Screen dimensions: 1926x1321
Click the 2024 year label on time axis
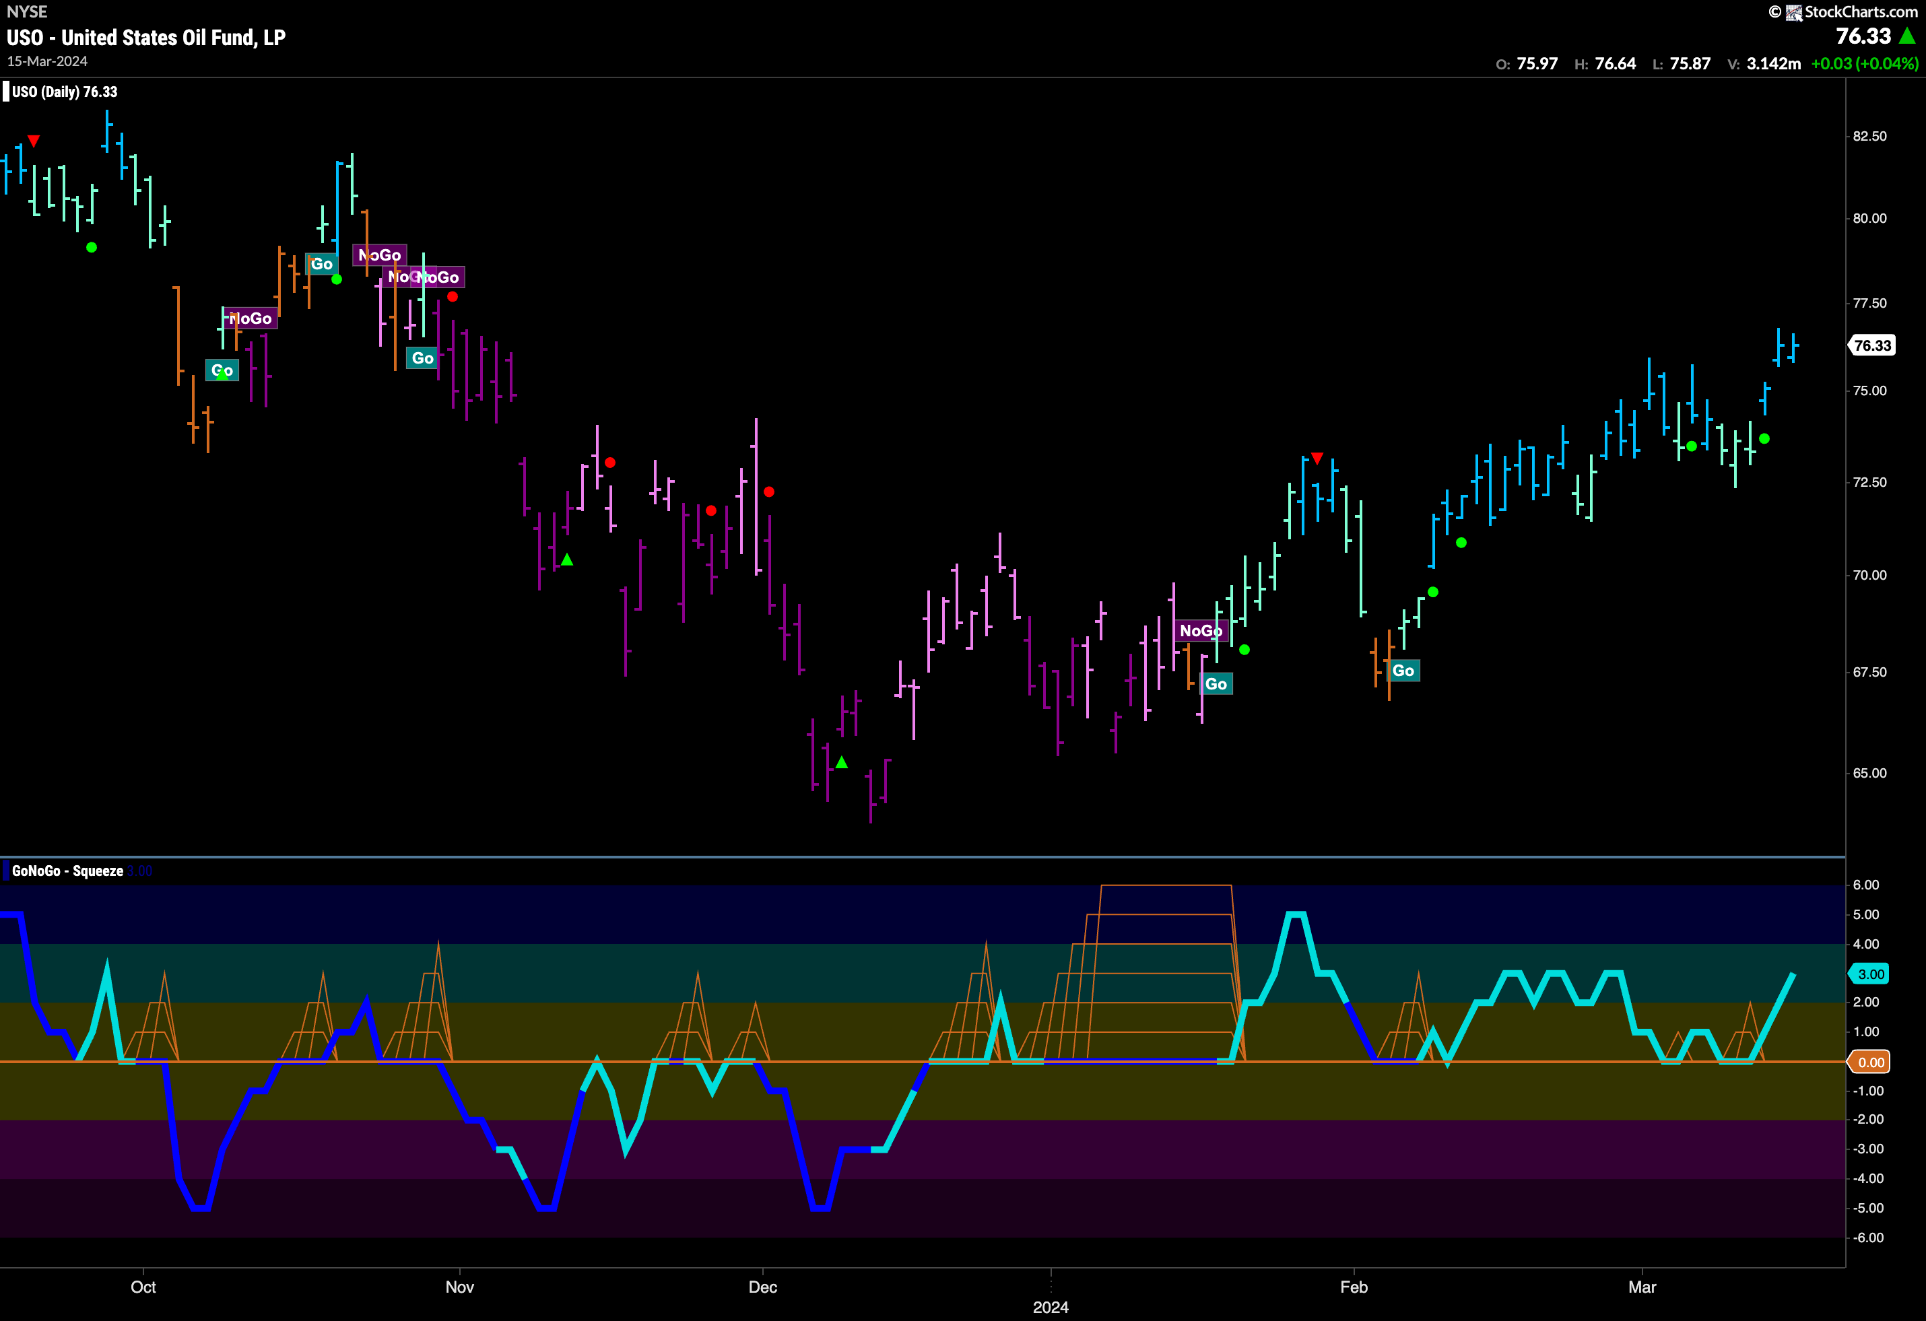(1051, 1307)
